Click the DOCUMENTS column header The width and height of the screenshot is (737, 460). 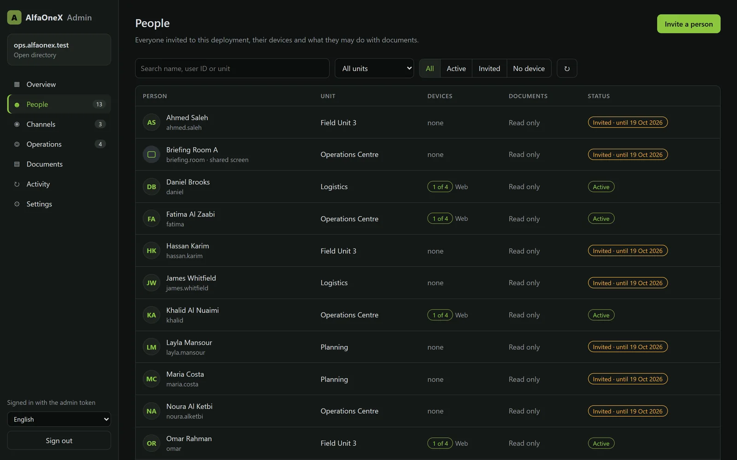click(528, 96)
